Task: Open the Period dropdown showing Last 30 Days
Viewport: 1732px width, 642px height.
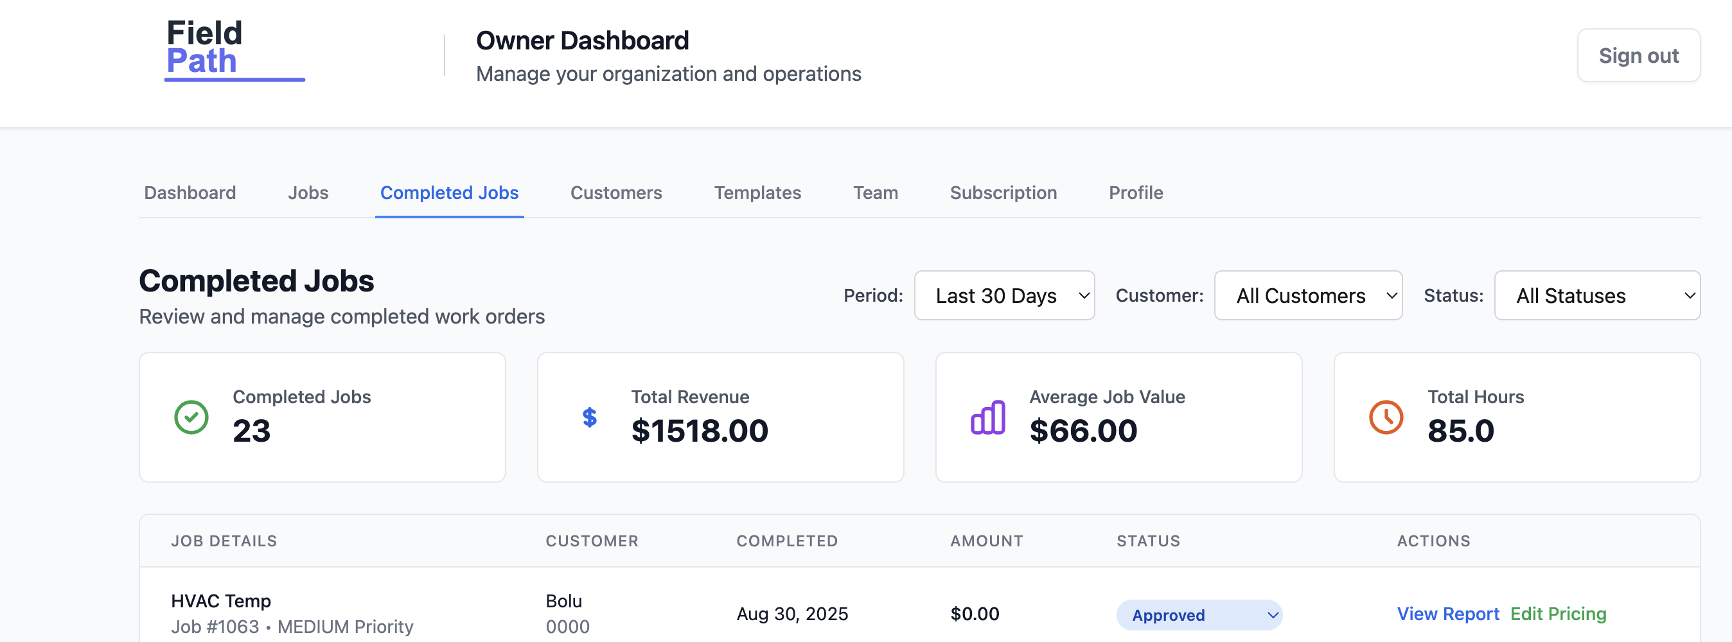Action: pos(1004,295)
